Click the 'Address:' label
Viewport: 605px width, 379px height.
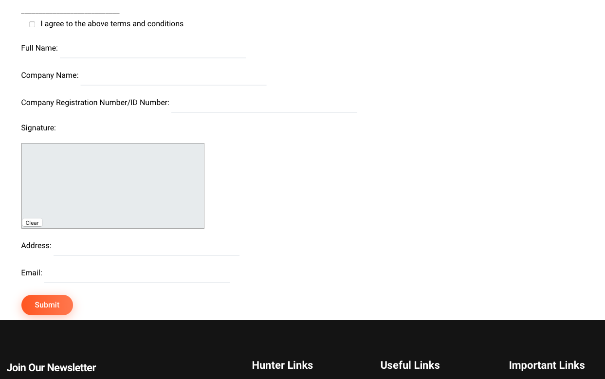click(x=36, y=246)
